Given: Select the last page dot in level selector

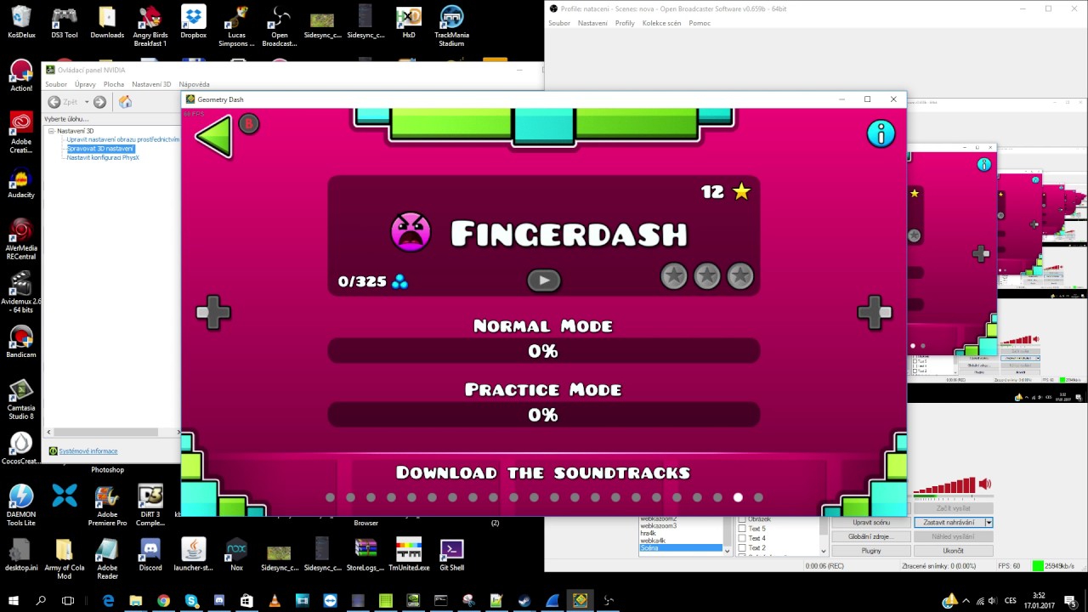Looking at the screenshot, I should (x=758, y=497).
